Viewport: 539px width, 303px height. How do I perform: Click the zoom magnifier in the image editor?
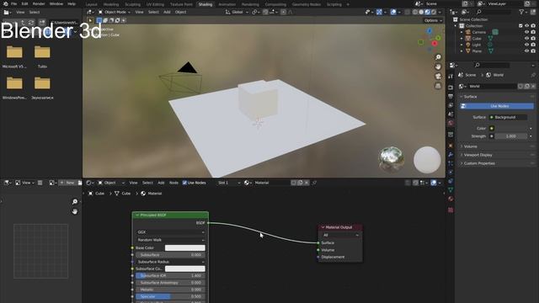tap(75, 202)
